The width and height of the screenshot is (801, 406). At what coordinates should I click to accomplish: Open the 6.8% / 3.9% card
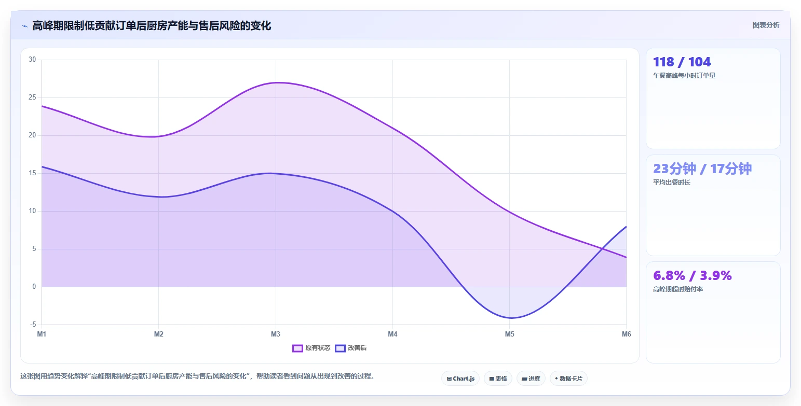713,312
